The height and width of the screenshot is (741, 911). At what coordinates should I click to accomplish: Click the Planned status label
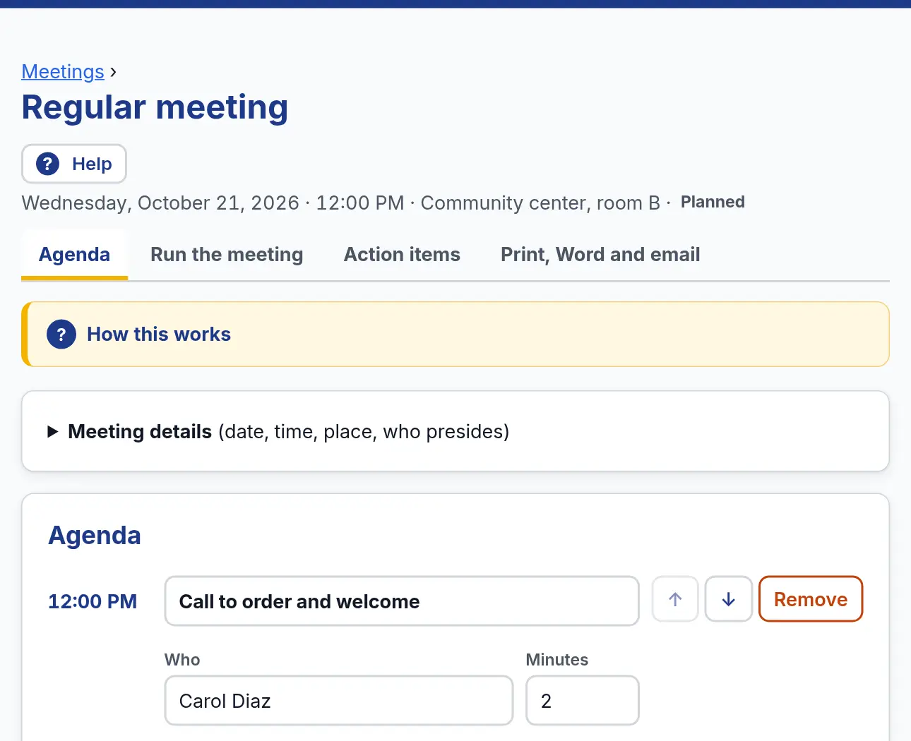(713, 202)
